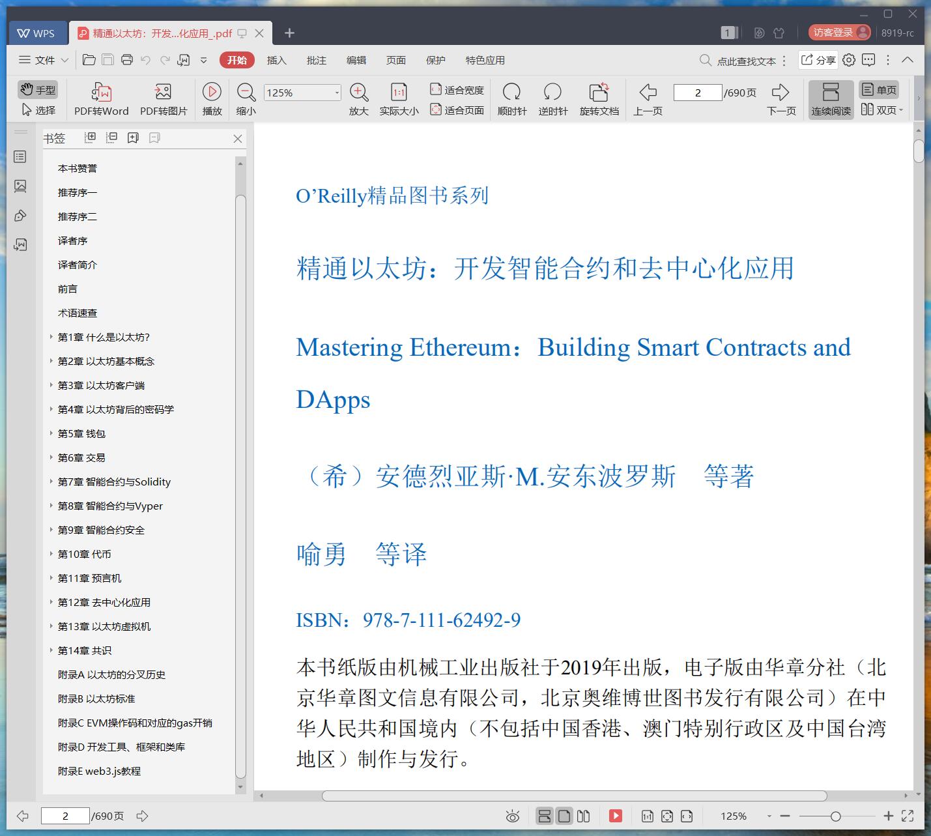Select the 编辑 ribbon tab
The image size is (931, 836).
click(x=356, y=60)
